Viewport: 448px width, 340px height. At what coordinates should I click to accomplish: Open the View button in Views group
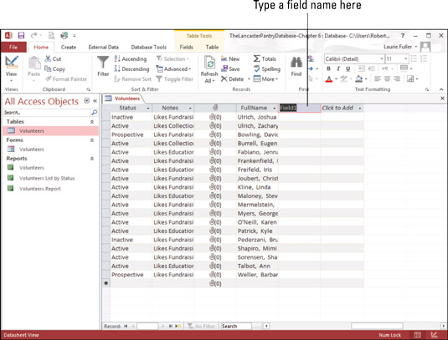(12, 69)
